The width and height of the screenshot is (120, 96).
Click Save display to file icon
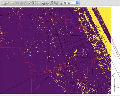click(61, 3)
